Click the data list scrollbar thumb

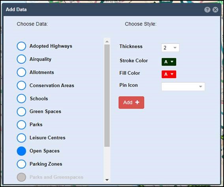(x=107, y=95)
